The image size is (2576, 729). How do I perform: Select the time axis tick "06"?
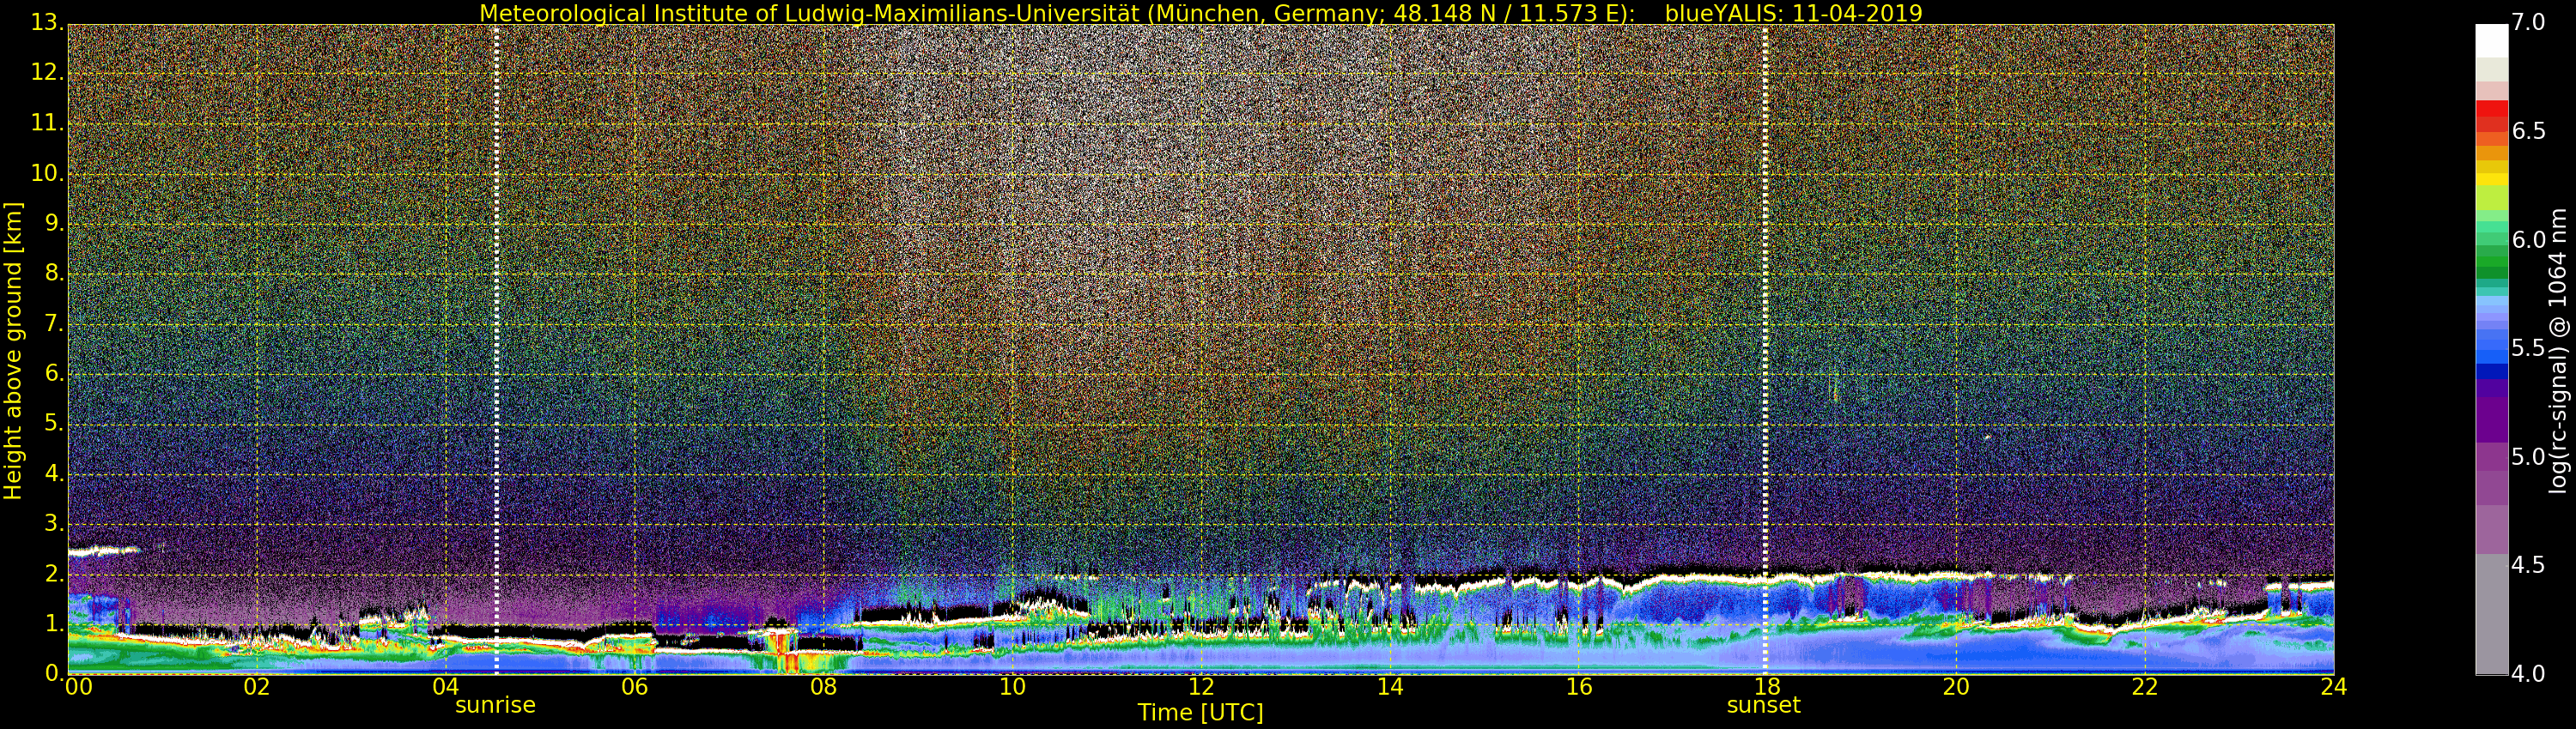pos(634,687)
